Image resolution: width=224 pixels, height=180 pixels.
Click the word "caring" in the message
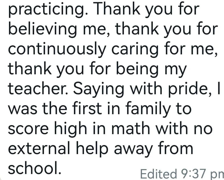point(137,49)
